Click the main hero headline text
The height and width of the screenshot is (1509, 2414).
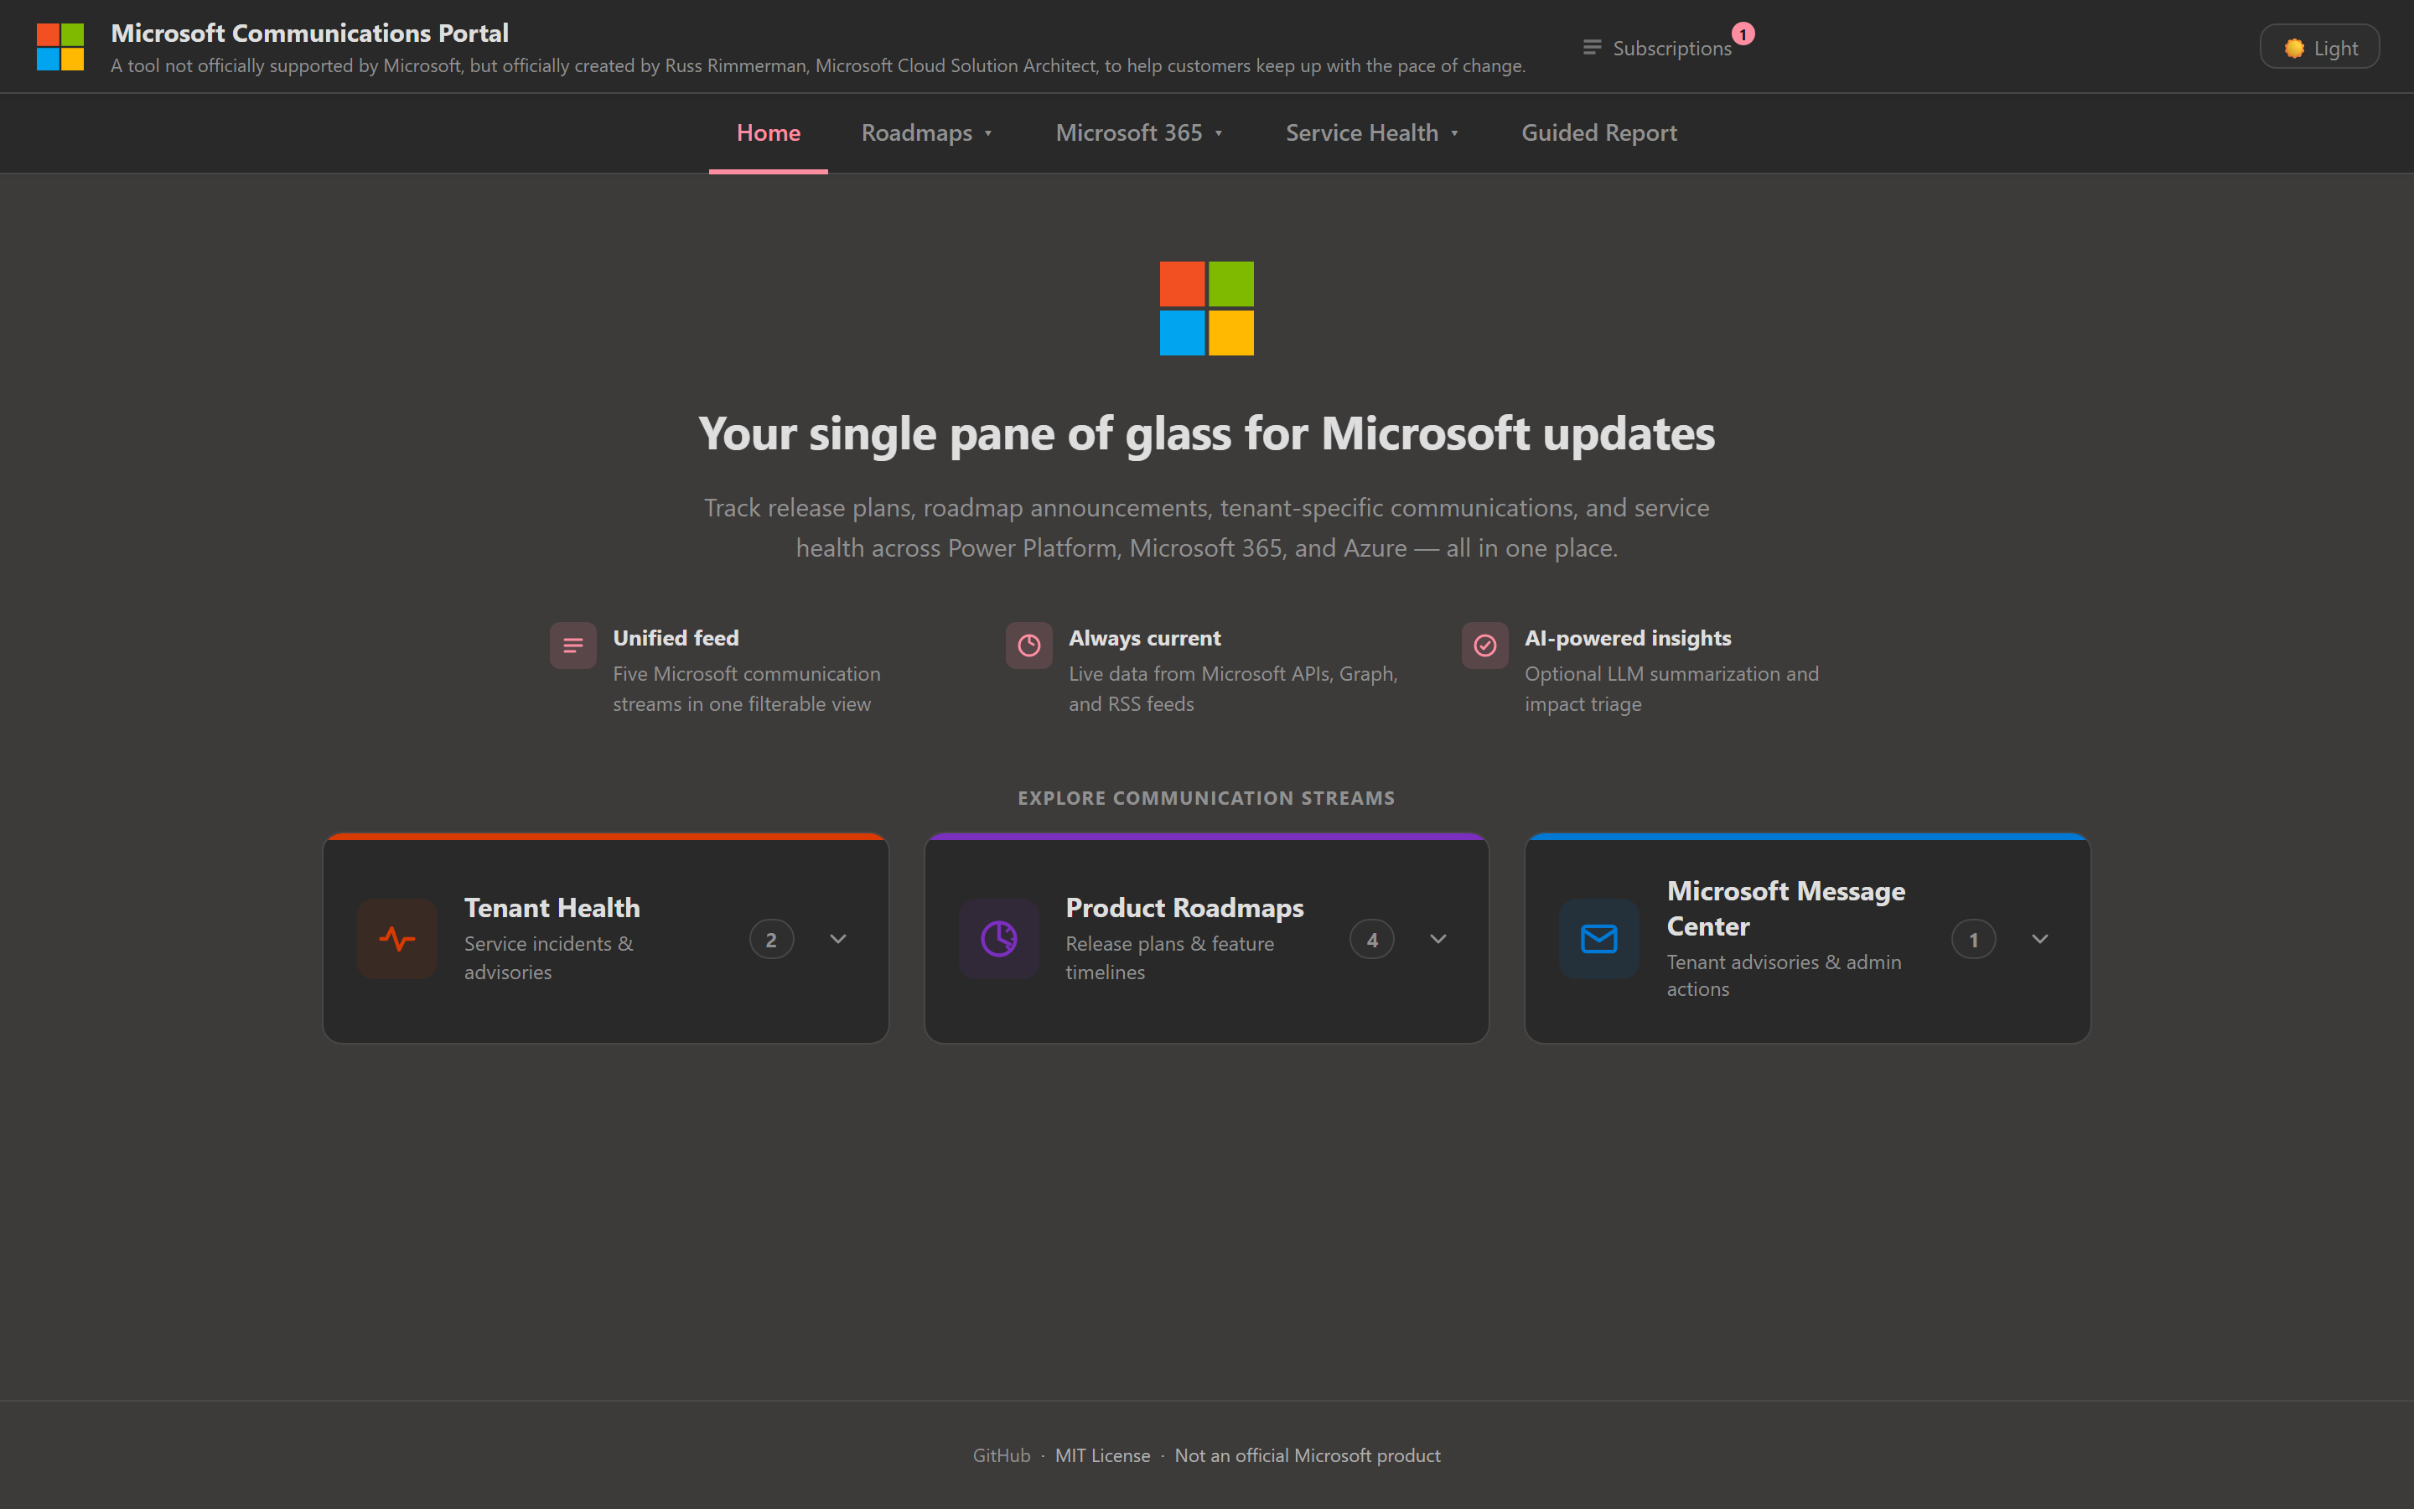[1206, 434]
